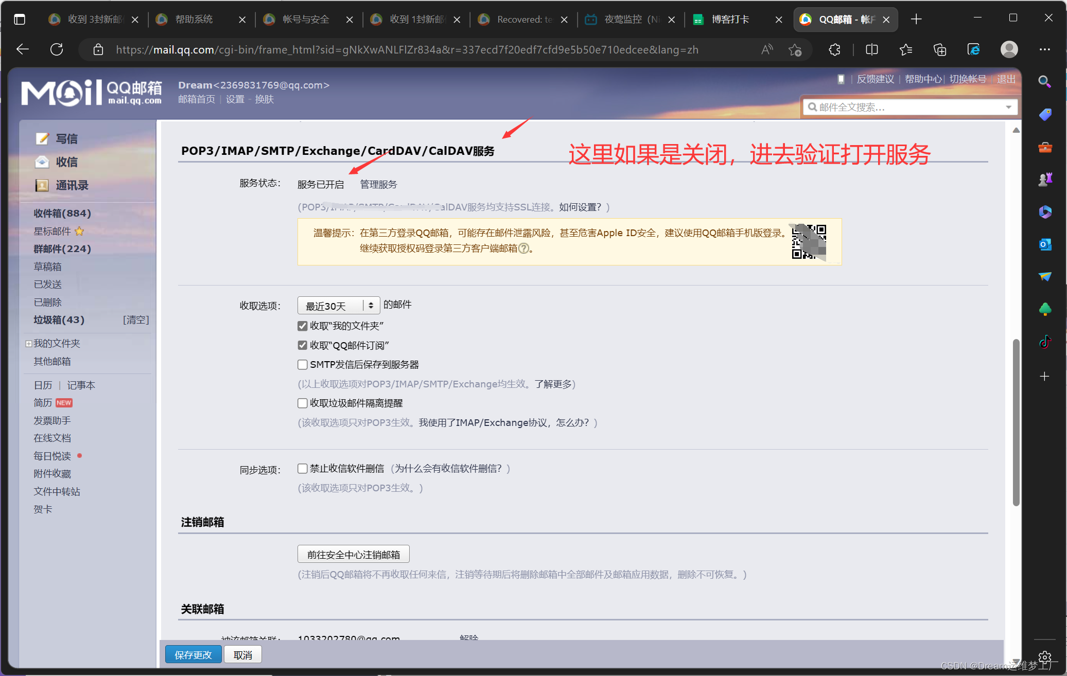The height and width of the screenshot is (676, 1067).
Task: Click the Compose (写信) pencil icon
Action: point(42,139)
